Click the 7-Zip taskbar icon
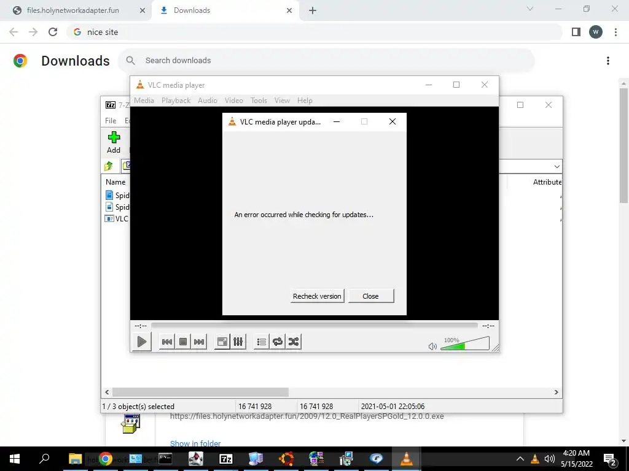This screenshot has height=471, width=629. pos(226,459)
